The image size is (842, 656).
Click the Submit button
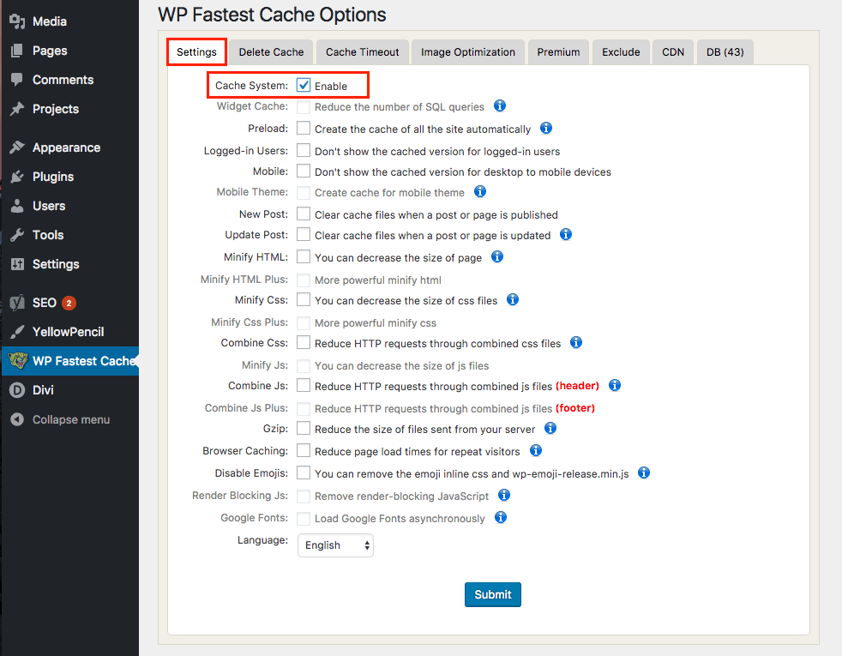[x=492, y=594]
